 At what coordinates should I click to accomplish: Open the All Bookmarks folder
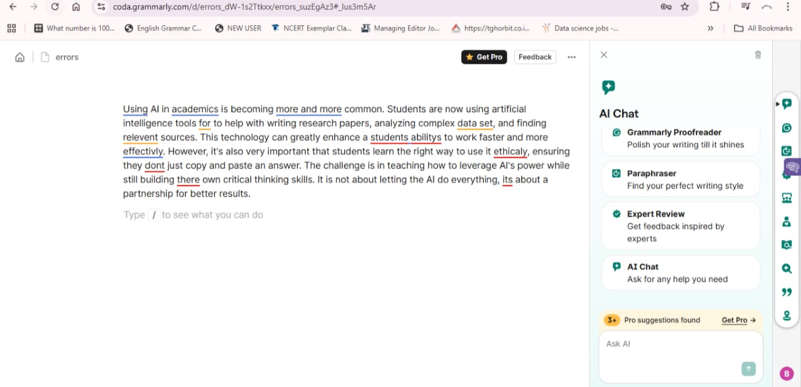[x=763, y=28]
